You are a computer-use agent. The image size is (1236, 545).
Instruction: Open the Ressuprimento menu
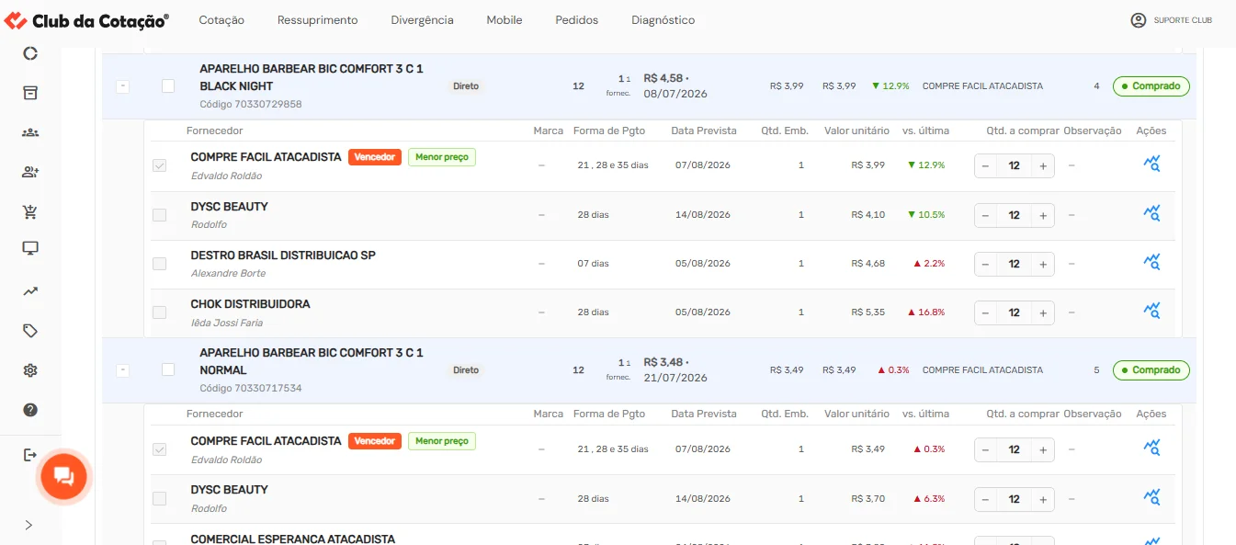318,20
